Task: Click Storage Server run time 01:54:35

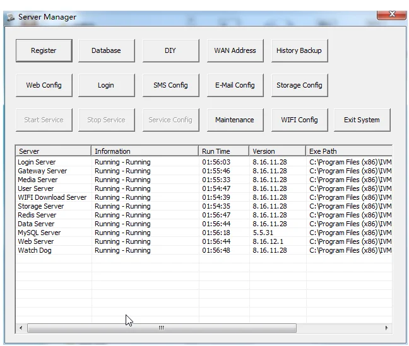Action: [x=216, y=206]
